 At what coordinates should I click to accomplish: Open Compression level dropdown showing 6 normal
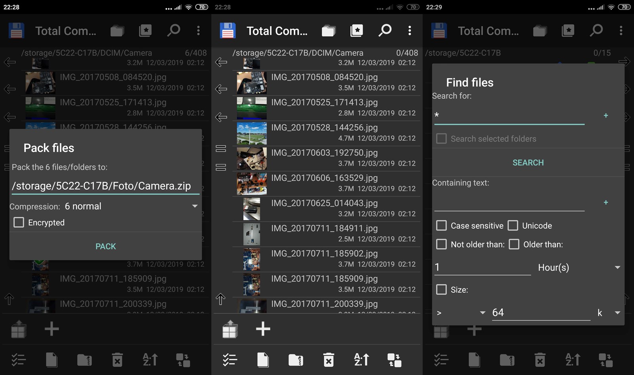coord(131,206)
